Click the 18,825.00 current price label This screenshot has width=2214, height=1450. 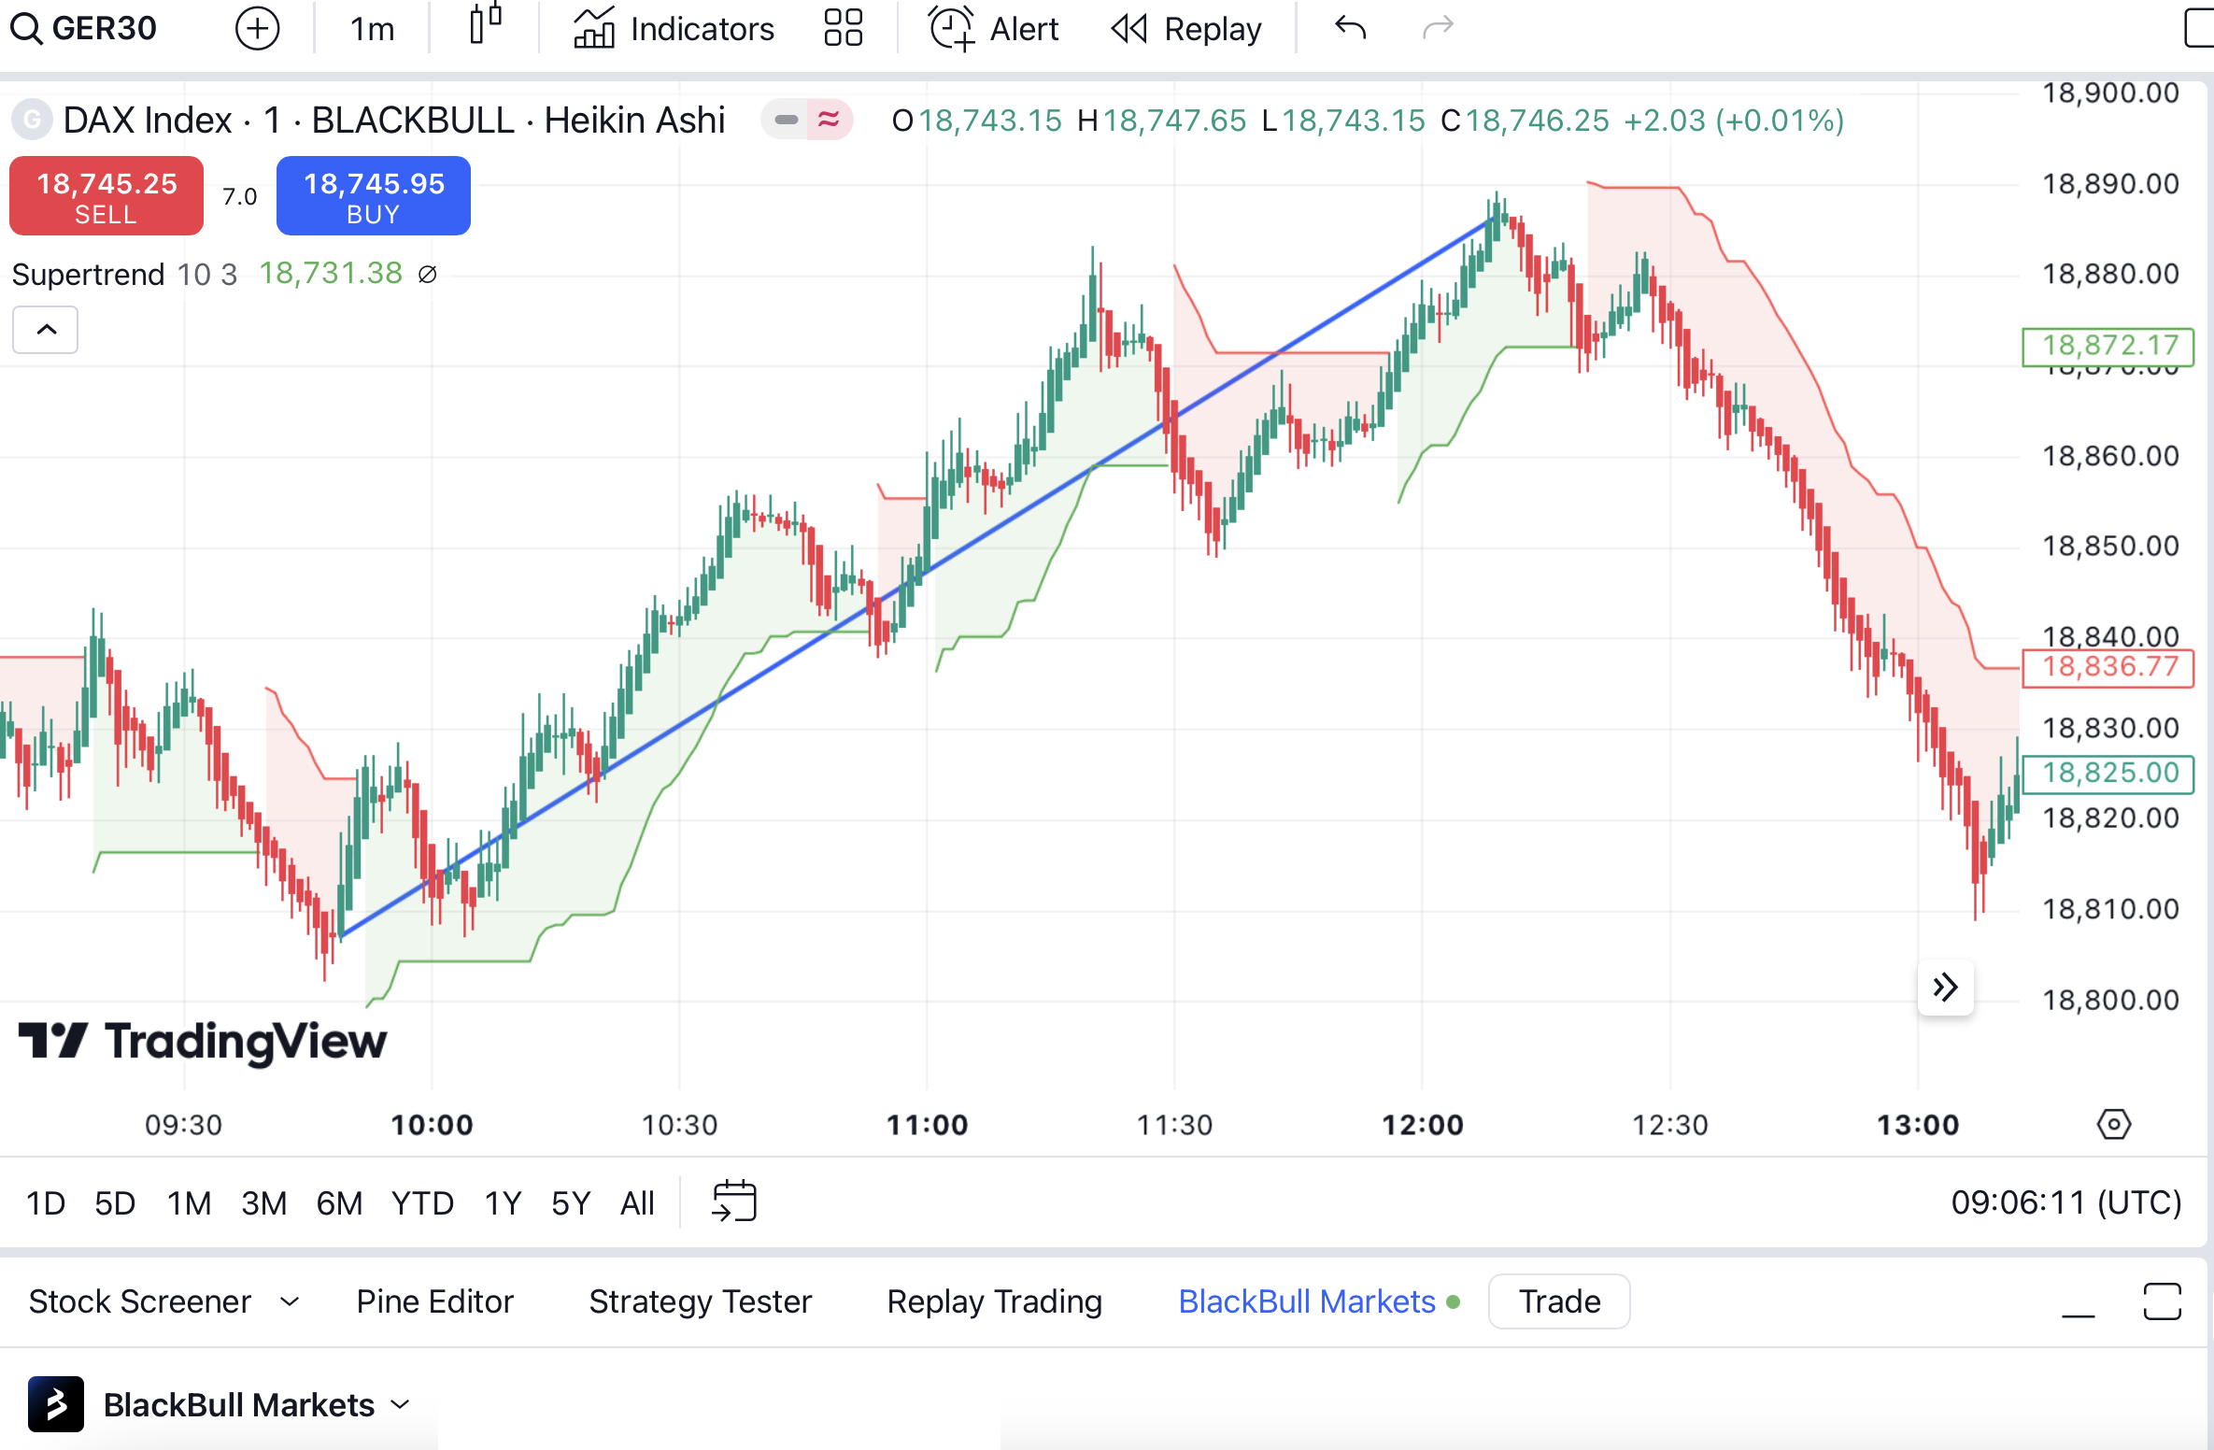point(2108,774)
